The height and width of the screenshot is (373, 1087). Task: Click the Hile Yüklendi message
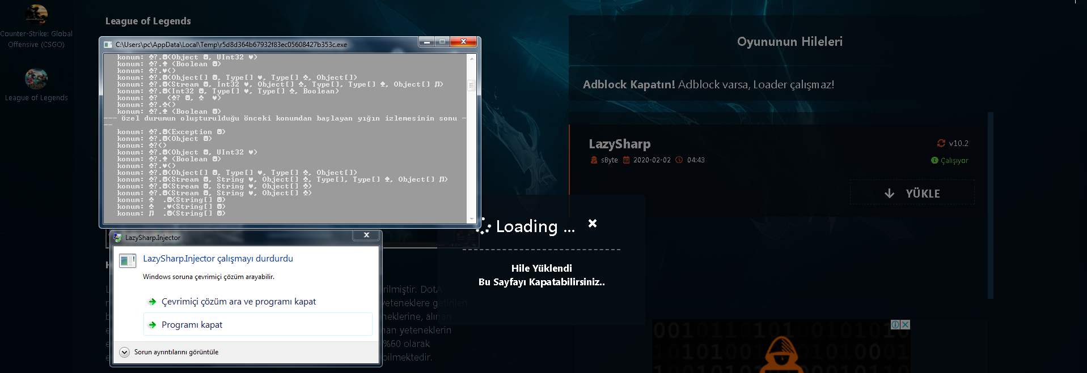[542, 268]
